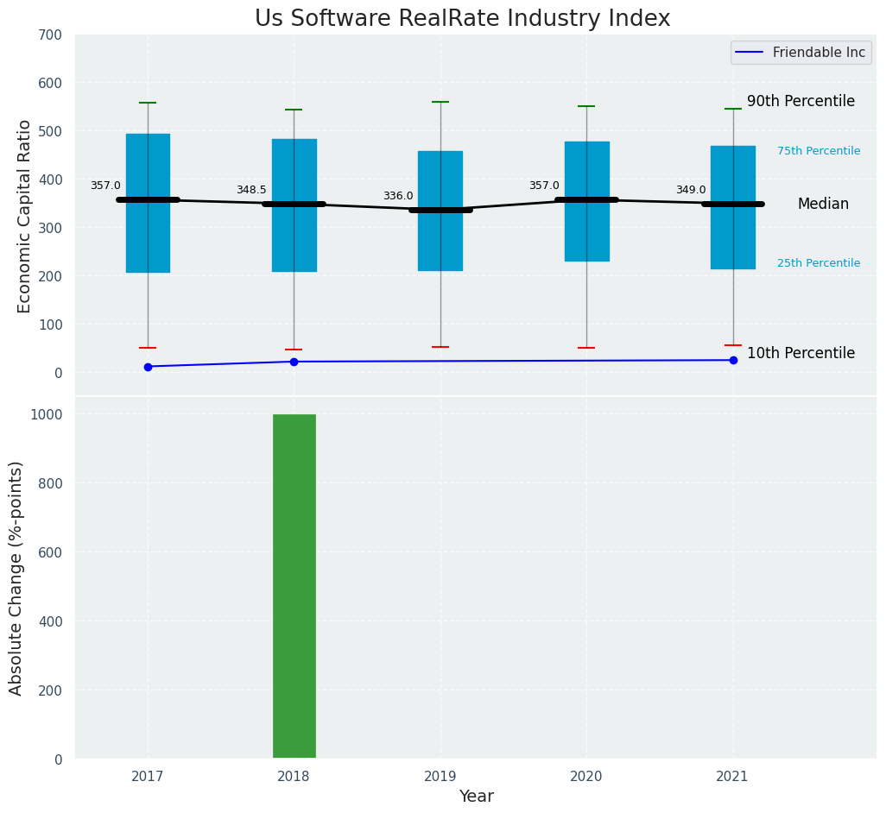Select the 336.0 median value label

coord(398,197)
